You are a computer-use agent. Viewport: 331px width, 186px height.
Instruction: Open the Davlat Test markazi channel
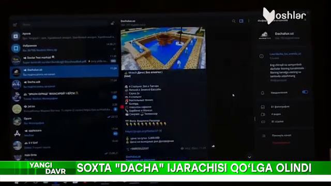coord(64,60)
